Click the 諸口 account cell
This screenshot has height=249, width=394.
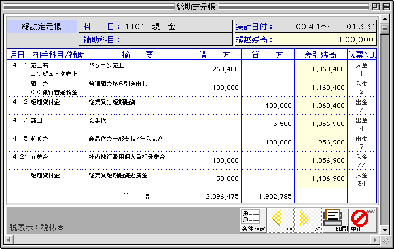pyautogui.click(x=58, y=124)
